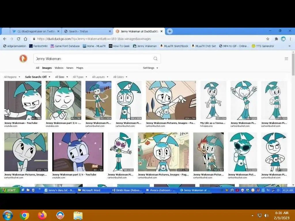Open the round taskbar icon beside Firefox
The image size is (295, 221).
[x=60, y=215]
